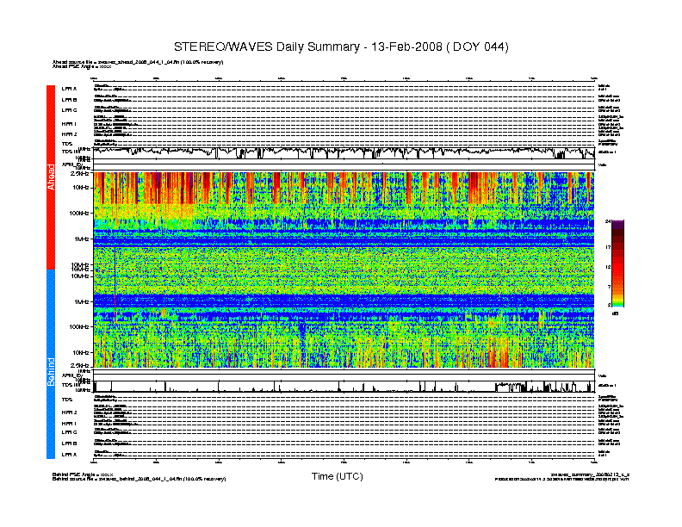Viewport: 682px width, 527px height.
Task: Click the "7" value on color scale
Action: click(609, 287)
